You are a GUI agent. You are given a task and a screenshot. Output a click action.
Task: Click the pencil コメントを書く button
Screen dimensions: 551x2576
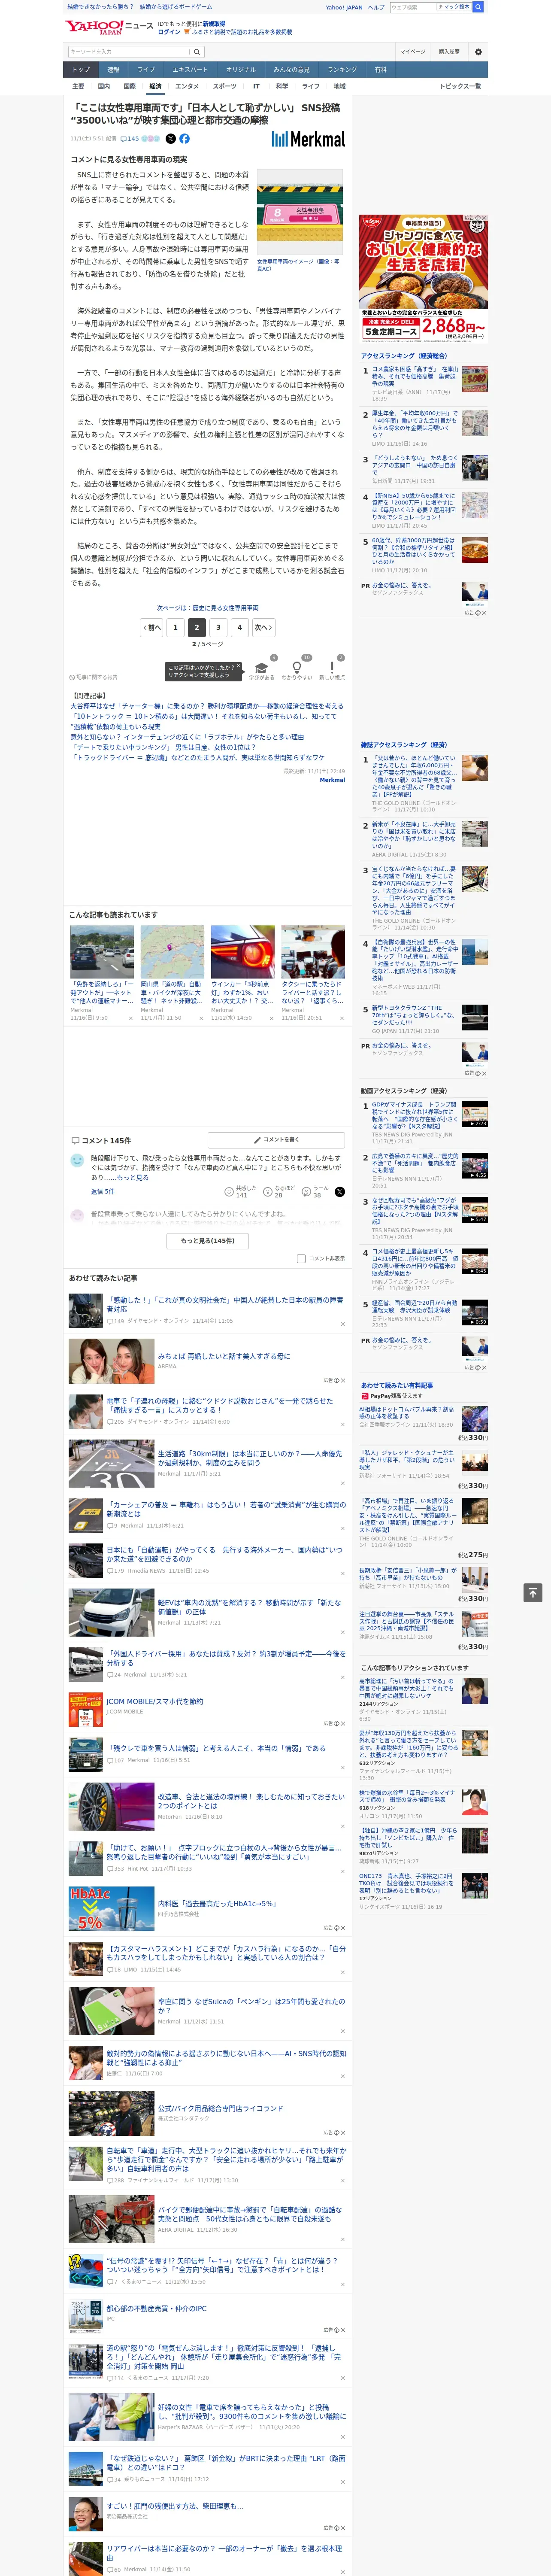point(277,1140)
